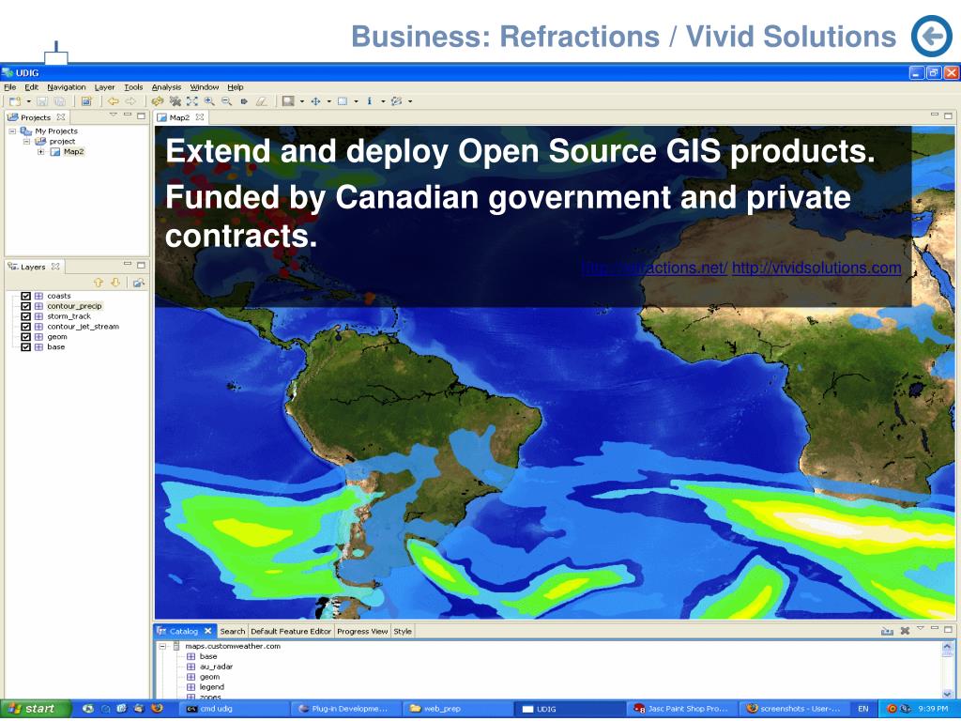Viewport: 961px width, 721px height.
Task: Open web_prep folder taskbar button
Action: (x=457, y=709)
